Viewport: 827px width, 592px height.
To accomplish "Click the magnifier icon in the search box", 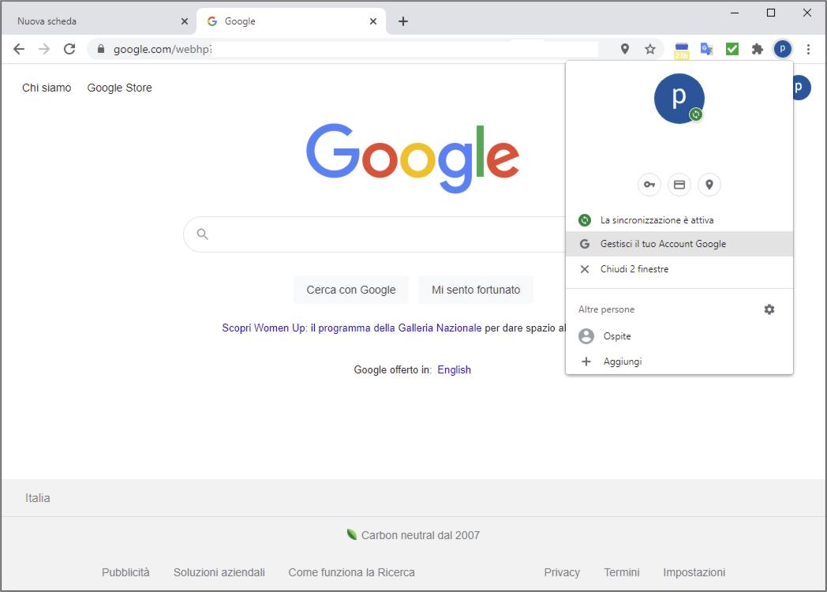I will pos(202,234).
